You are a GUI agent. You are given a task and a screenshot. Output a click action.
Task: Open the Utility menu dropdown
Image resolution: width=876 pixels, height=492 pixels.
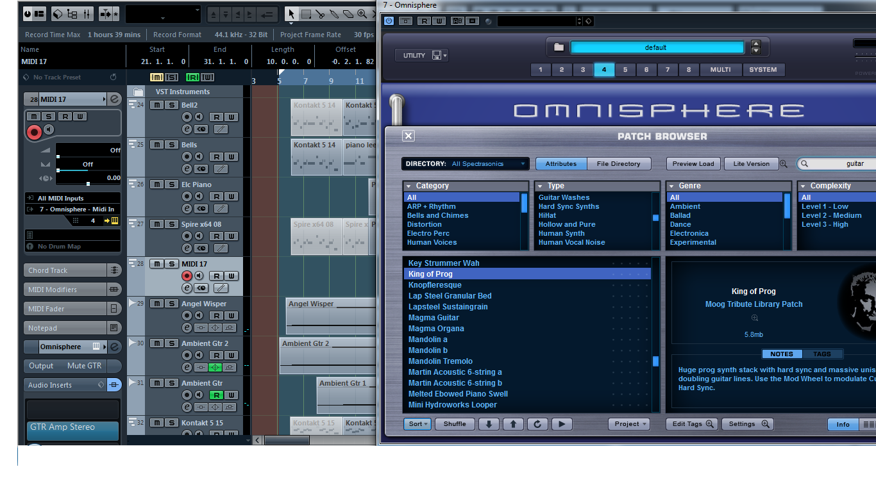(x=421, y=56)
